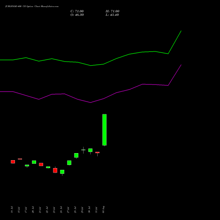Click the 21 Jul date label

click(x=40, y=210)
